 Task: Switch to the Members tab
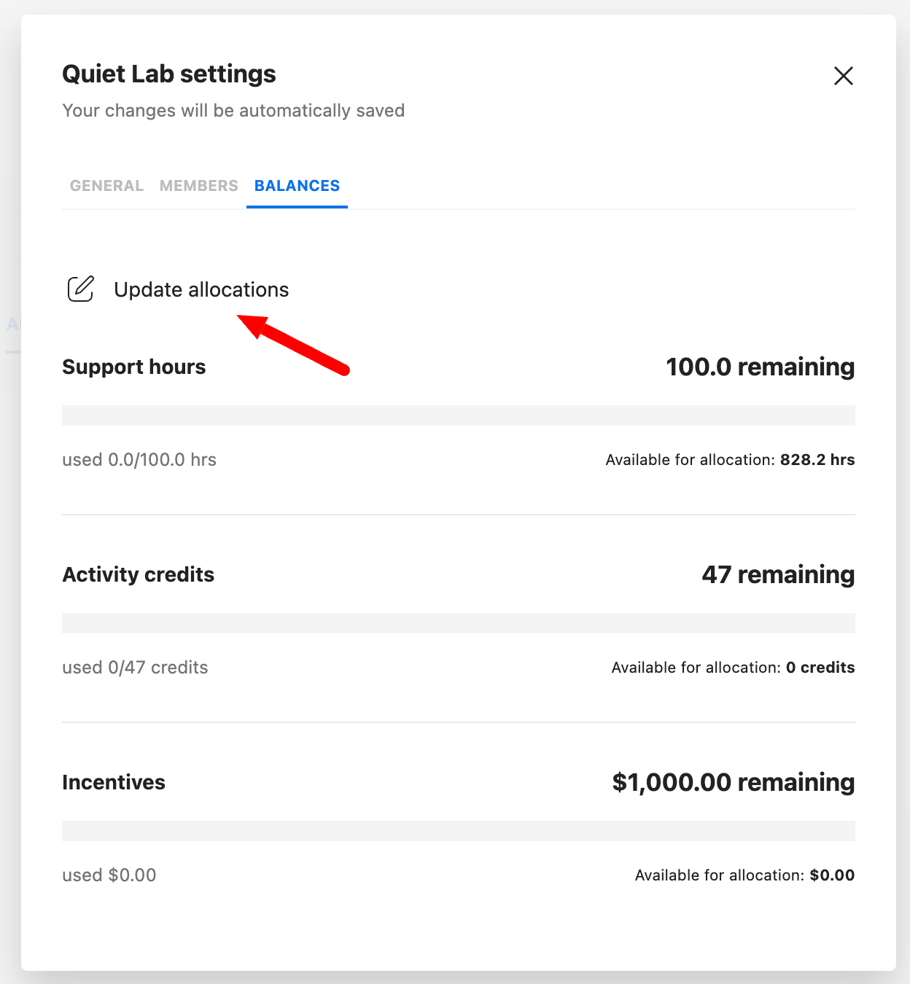coord(199,186)
